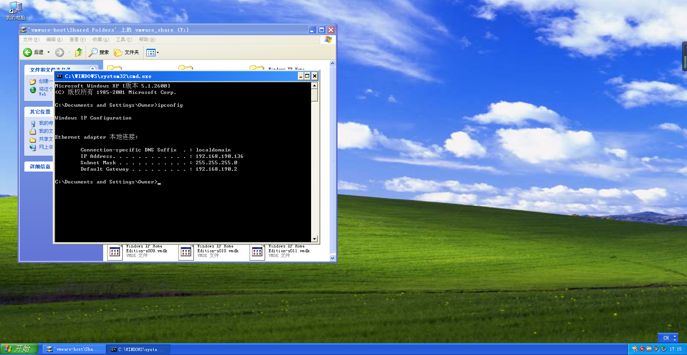Click the green Back arrow in Explorer

pyautogui.click(x=28, y=52)
